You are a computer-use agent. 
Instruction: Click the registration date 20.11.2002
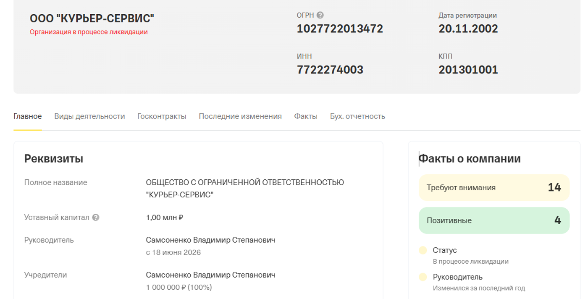click(468, 29)
